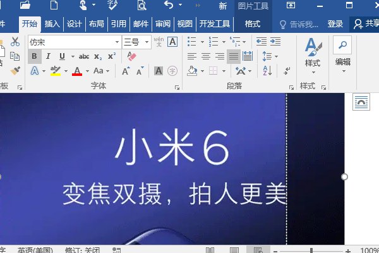This screenshot has width=379, height=253.
Task: Clear all formatting eraser icon
Action: click(131, 56)
